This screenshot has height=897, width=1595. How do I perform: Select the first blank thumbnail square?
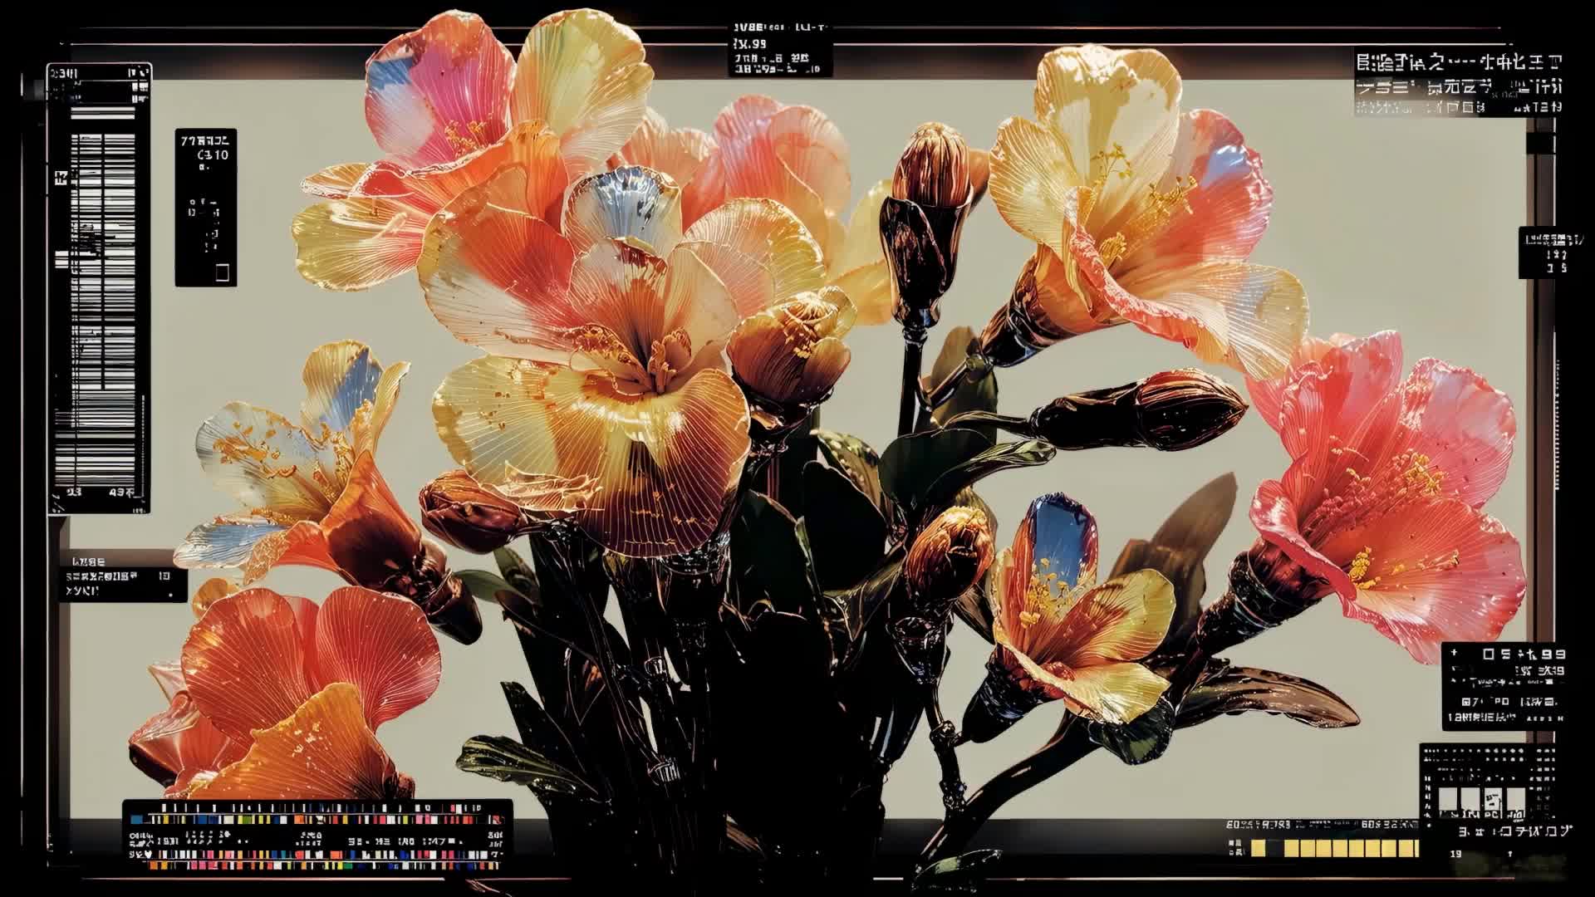pos(1448,798)
